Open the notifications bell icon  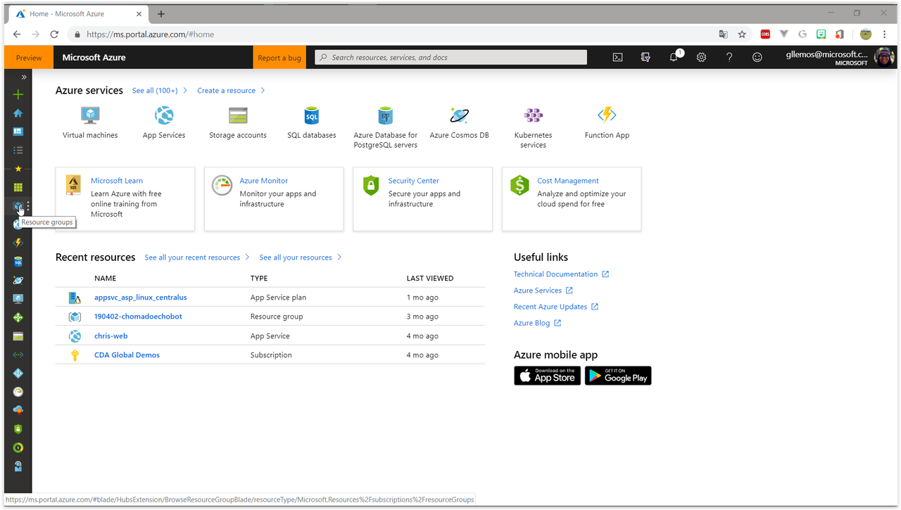(x=674, y=57)
